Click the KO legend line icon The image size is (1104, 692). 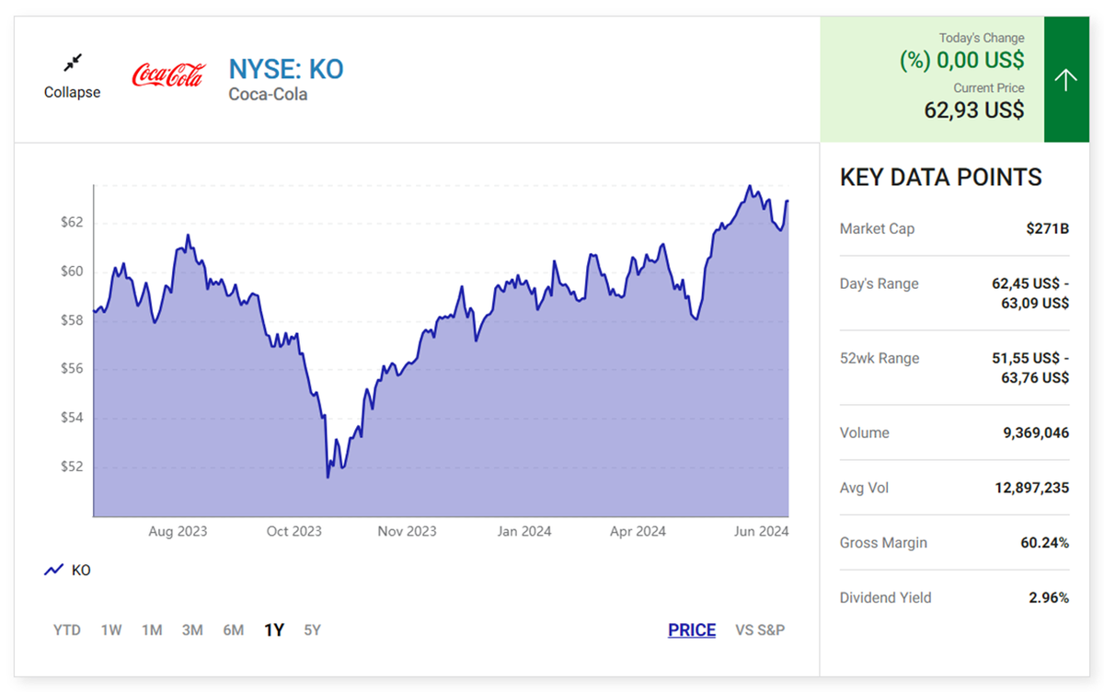pos(53,571)
